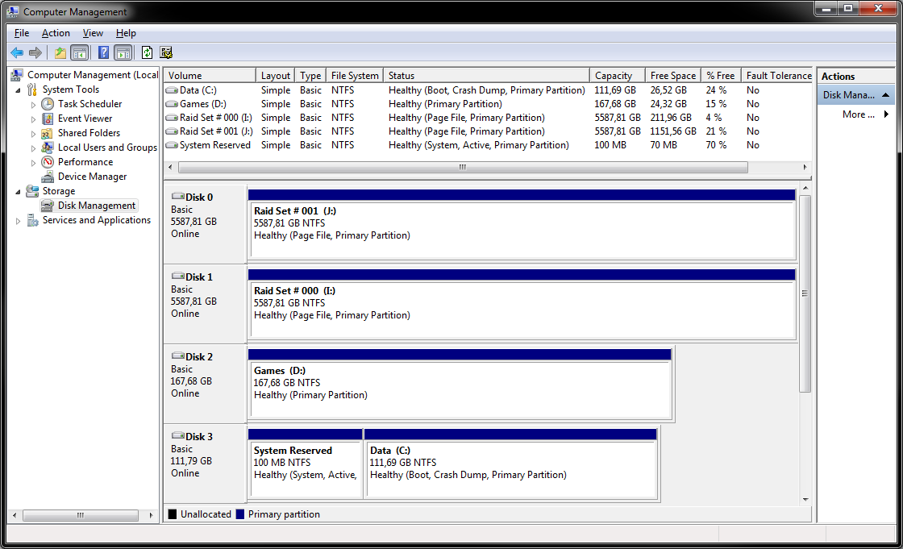Expand the Event Viewer tree node
Image resolution: width=903 pixels, height=549 pixels.
click(34, 119)
